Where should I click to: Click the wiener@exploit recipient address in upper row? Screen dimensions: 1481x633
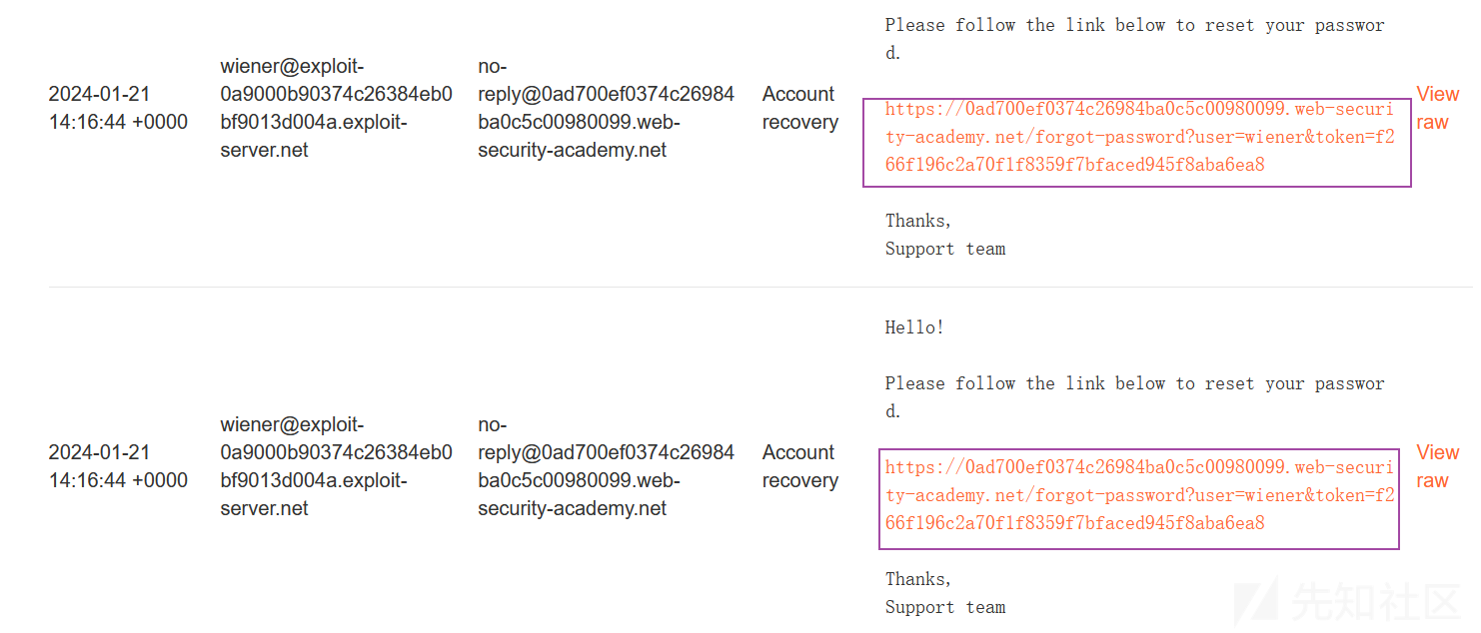click(336, 108)
